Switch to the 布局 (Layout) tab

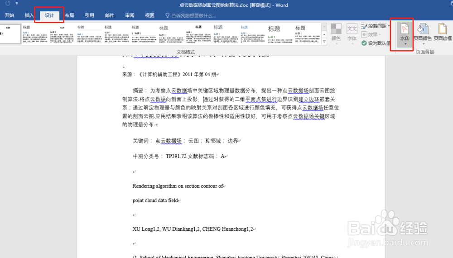69,15
